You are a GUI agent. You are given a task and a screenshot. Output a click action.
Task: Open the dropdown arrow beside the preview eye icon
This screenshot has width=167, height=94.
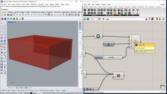pyautogui.click(x=105, y=19)
